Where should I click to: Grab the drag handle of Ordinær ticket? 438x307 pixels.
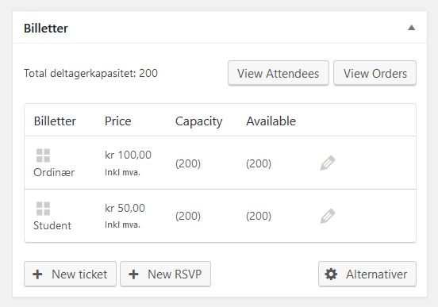pos(44,155)
